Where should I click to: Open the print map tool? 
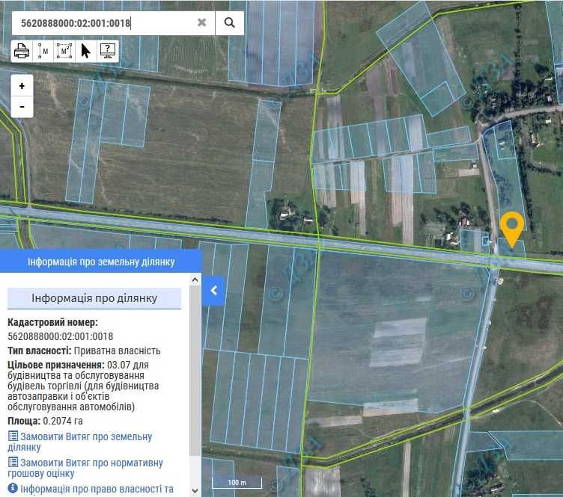pos(22,52)
